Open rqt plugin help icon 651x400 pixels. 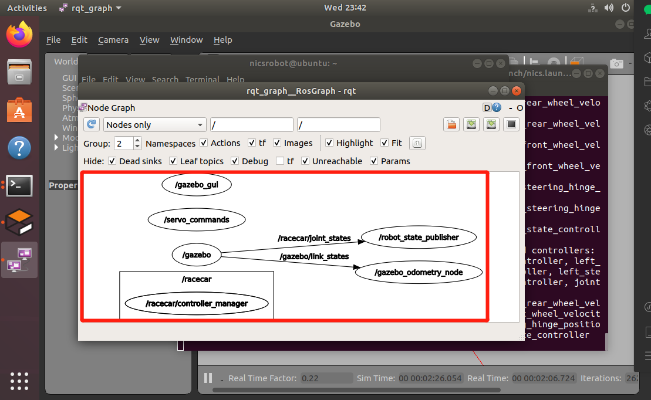tap(497, 108)
